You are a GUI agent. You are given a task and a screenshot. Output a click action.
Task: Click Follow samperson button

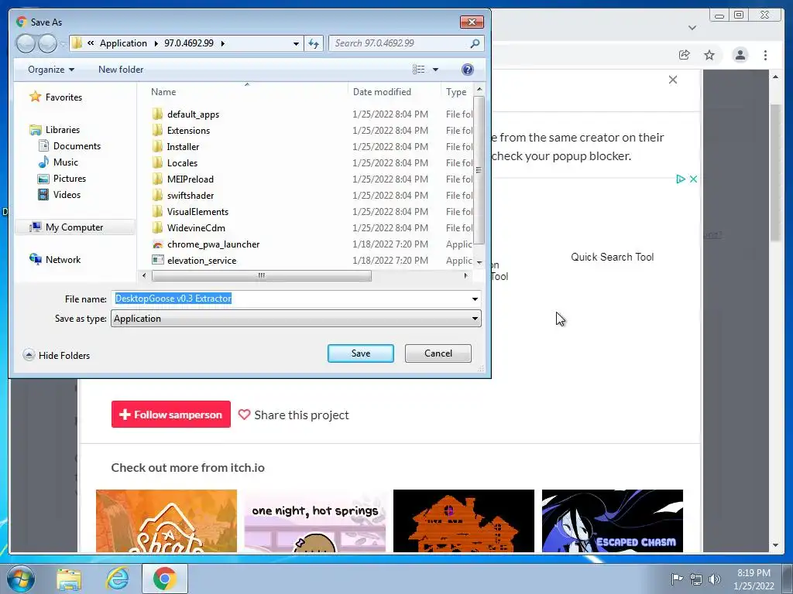[x=171, y=415]
